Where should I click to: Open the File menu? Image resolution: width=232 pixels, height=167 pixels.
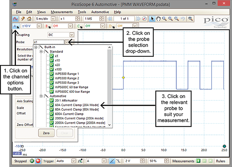[19, 12]
